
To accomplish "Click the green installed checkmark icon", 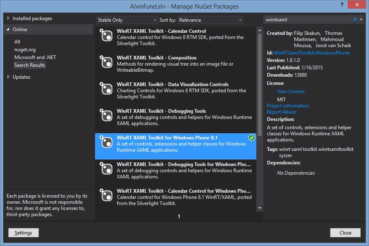I will [252, 138].
